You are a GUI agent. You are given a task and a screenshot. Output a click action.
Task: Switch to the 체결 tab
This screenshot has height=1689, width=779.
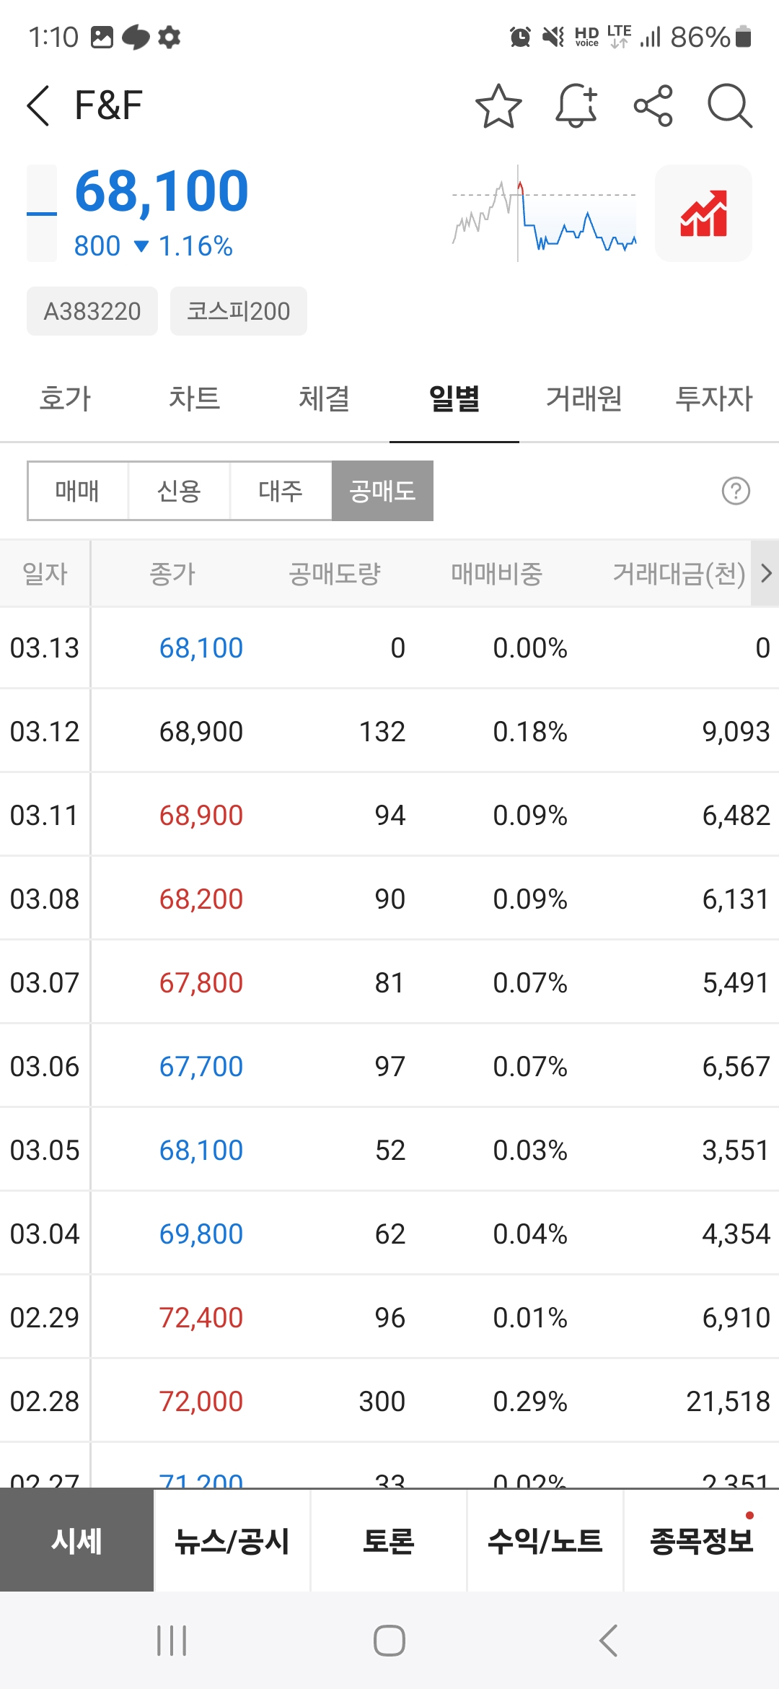pyautogui.click(x=325, y=398)
